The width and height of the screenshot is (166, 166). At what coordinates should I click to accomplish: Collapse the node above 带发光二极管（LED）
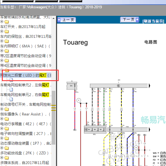pyautogui.click(x=1, y=70)
